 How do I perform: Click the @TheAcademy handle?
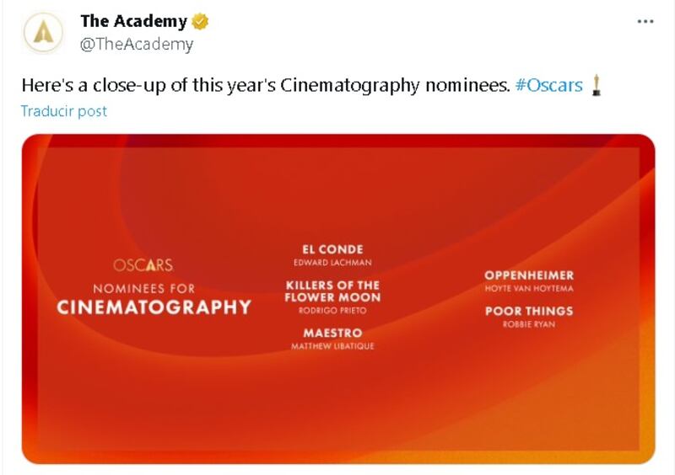pos(137,44)
